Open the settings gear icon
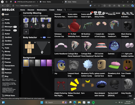Viewport: 135px width, 105px height. 123,13
